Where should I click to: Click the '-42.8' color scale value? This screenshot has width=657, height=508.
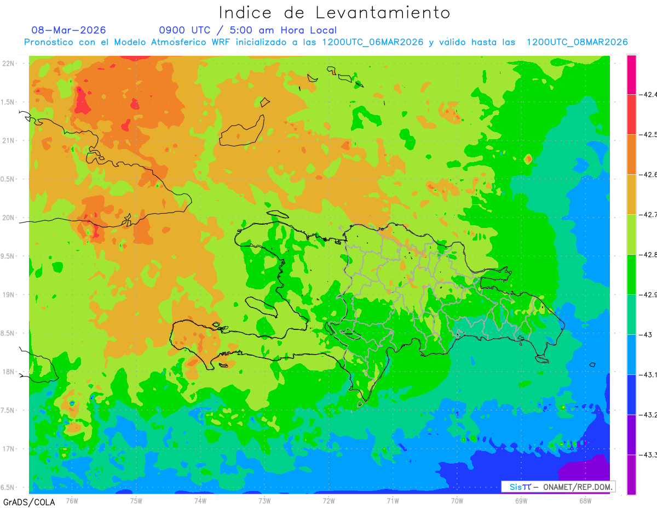pos(648,254)
